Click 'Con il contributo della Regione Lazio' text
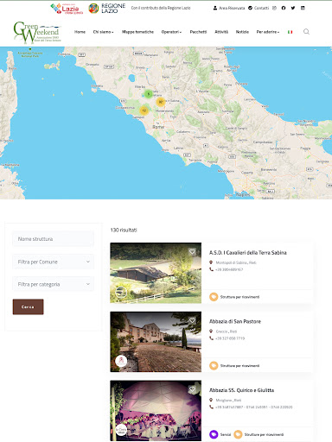Screen dimensions: 332x442 tap(161, 8)
